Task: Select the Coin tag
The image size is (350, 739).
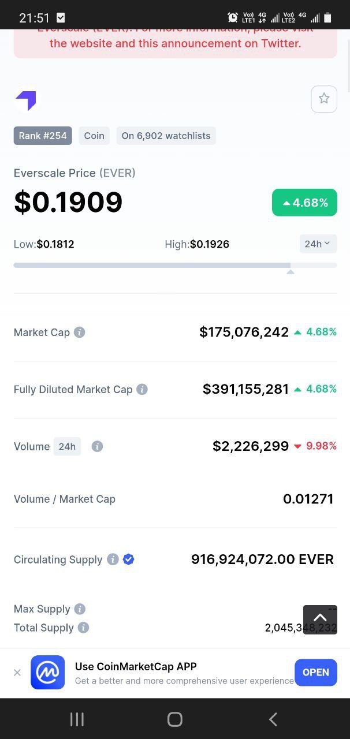Action: (94, 136)
